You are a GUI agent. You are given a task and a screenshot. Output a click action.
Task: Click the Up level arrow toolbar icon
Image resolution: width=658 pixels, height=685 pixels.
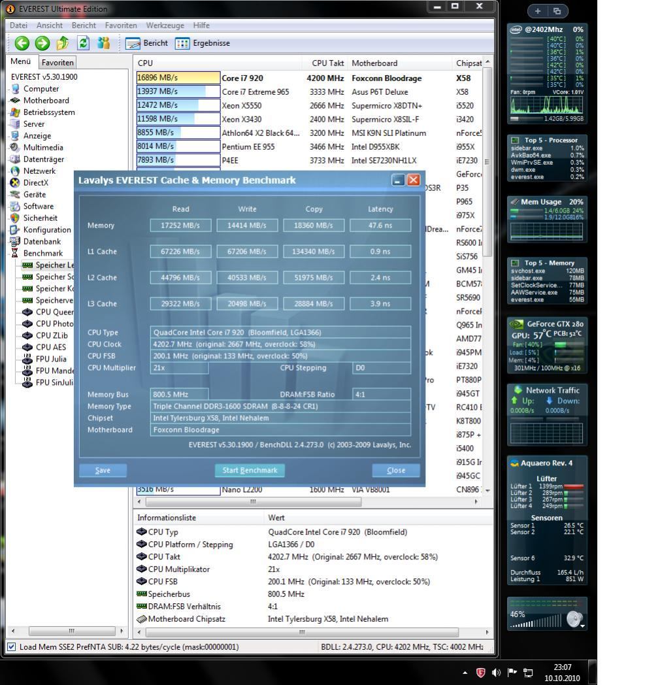pos(63,43)
